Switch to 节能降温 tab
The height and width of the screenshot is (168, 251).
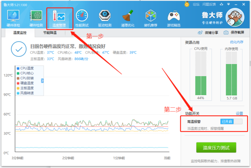pyautogui.click(x=50, y=33)
